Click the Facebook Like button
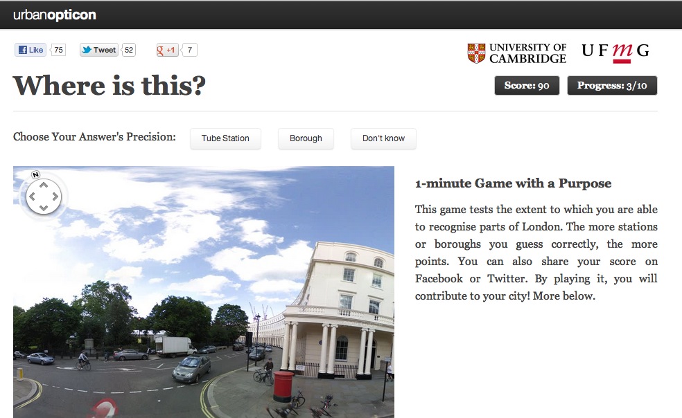 [30, 50]
